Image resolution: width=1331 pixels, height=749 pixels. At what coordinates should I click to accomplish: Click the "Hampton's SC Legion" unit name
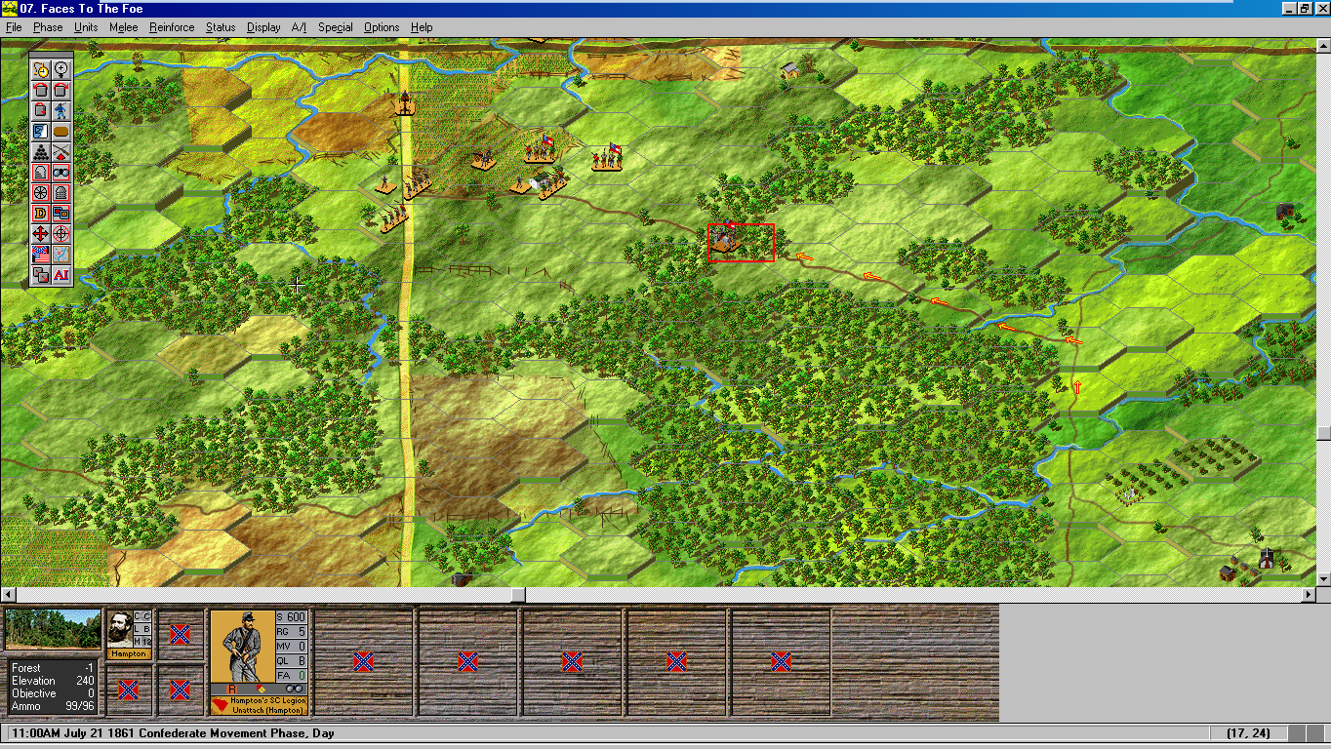pyautogui.click(x=268, y=700)
